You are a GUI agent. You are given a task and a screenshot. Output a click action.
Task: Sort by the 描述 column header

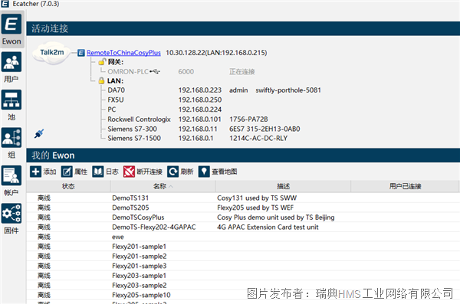point(283,186)
